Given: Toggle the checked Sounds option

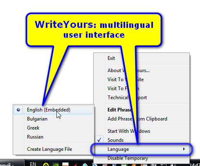Looking at the screenshot, I should (142, 140).
